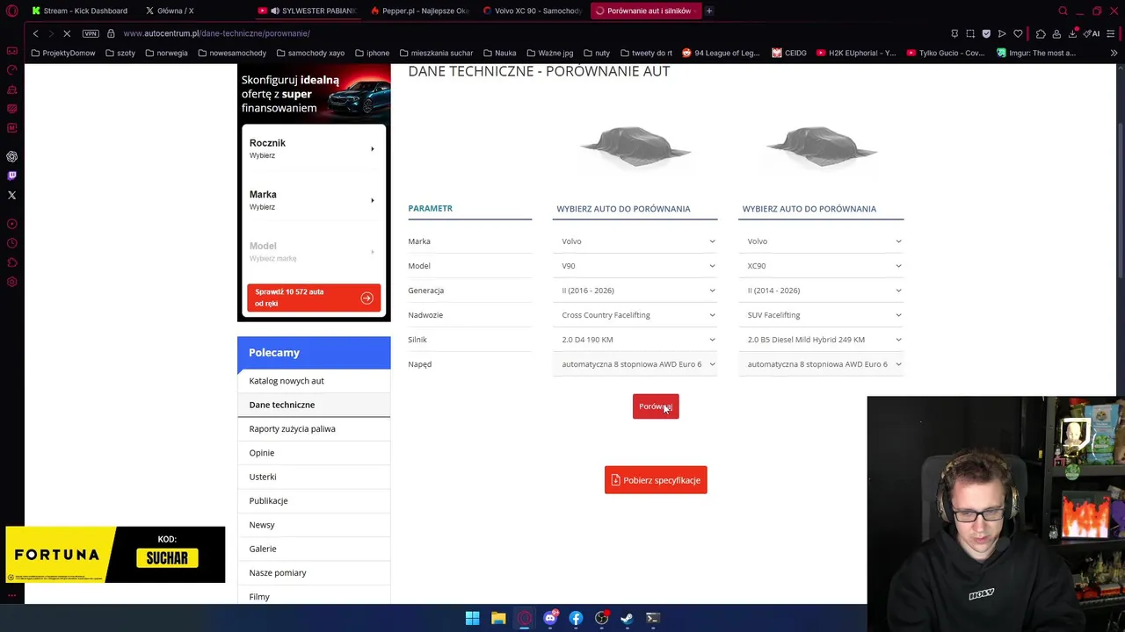Go forward with the browser forward arrow

pos(50,33)
